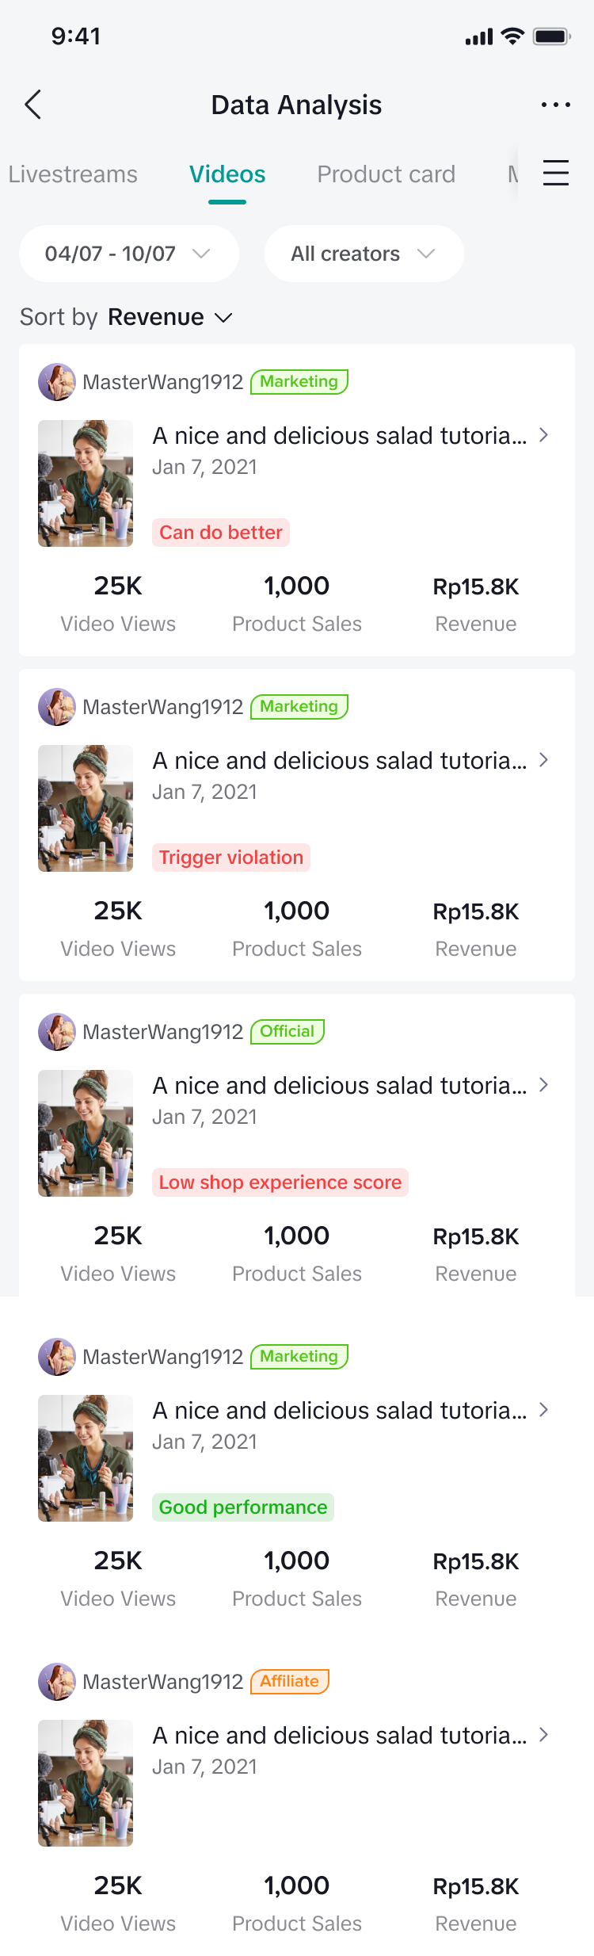Switch to the Product card tab
The width and height of the screenshot is (594, 1956).
pyautogui.click(x=386, y=174)
